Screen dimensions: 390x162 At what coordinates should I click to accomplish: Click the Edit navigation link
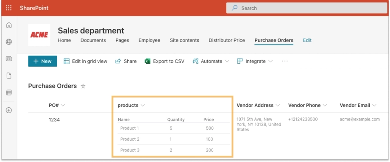[x=307, y=40]
